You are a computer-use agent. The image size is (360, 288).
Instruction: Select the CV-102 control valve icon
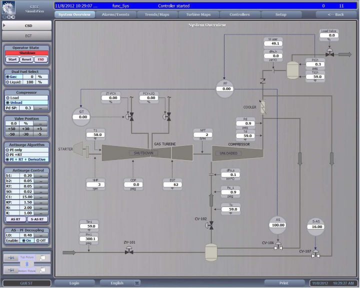(x=209, y=226)
